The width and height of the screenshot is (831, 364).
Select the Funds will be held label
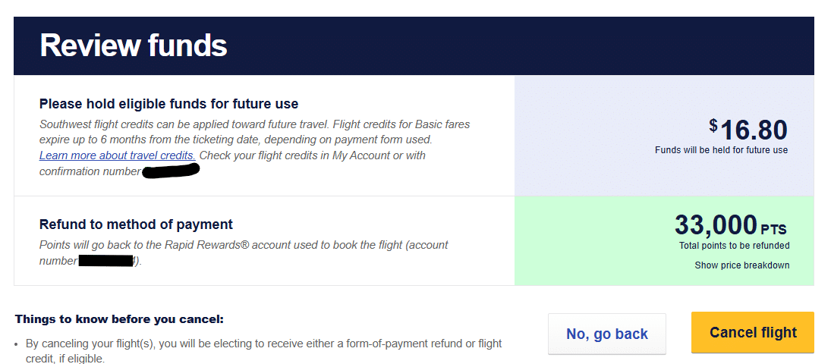tap(721, 150)
